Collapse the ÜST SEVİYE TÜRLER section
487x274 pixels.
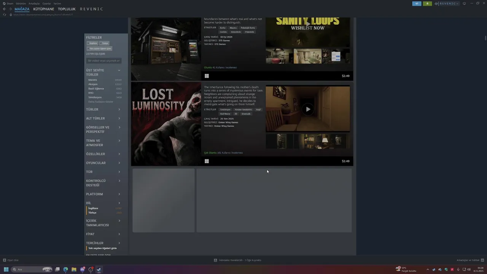[x=103, y=72]
